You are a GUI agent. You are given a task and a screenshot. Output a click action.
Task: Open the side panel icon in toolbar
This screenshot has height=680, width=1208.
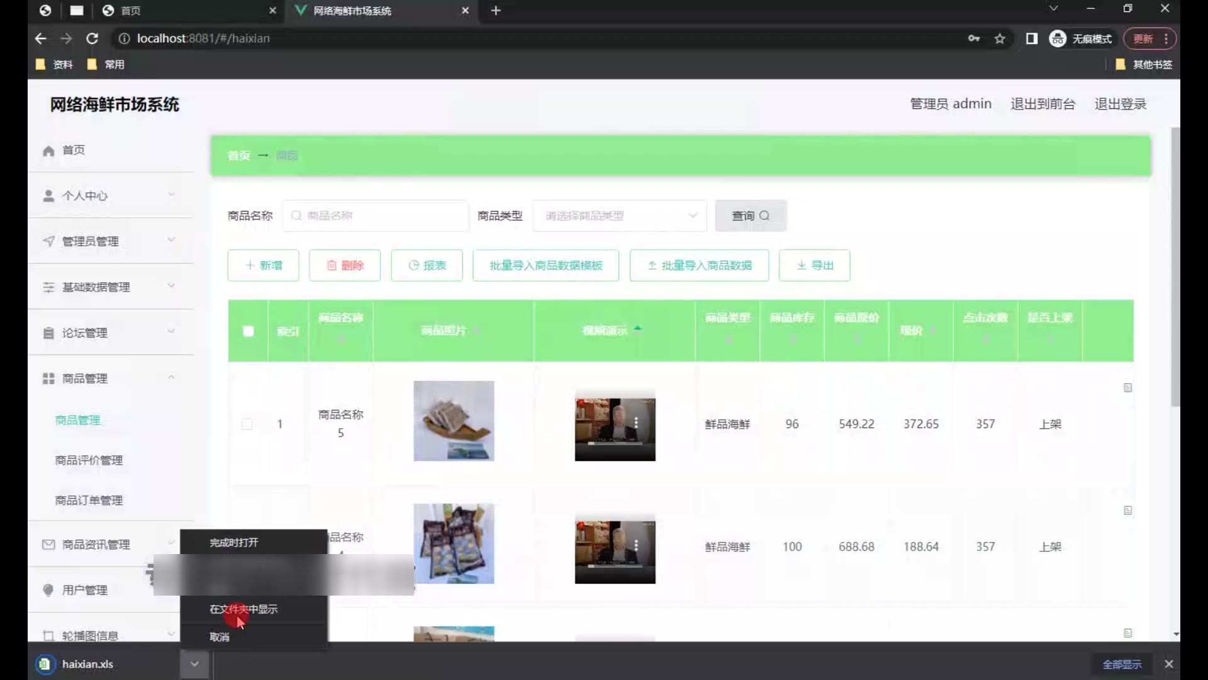tap(1031, 38)
